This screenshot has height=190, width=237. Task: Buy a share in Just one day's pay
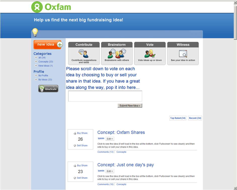[x=82, y=165]
